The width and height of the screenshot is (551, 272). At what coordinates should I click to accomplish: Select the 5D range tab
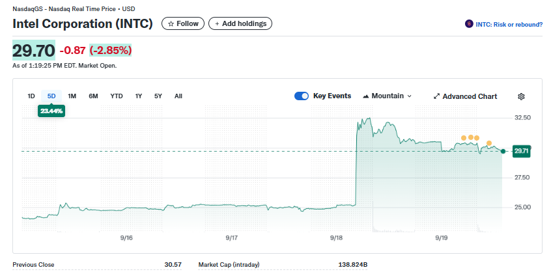pos(51,96)
